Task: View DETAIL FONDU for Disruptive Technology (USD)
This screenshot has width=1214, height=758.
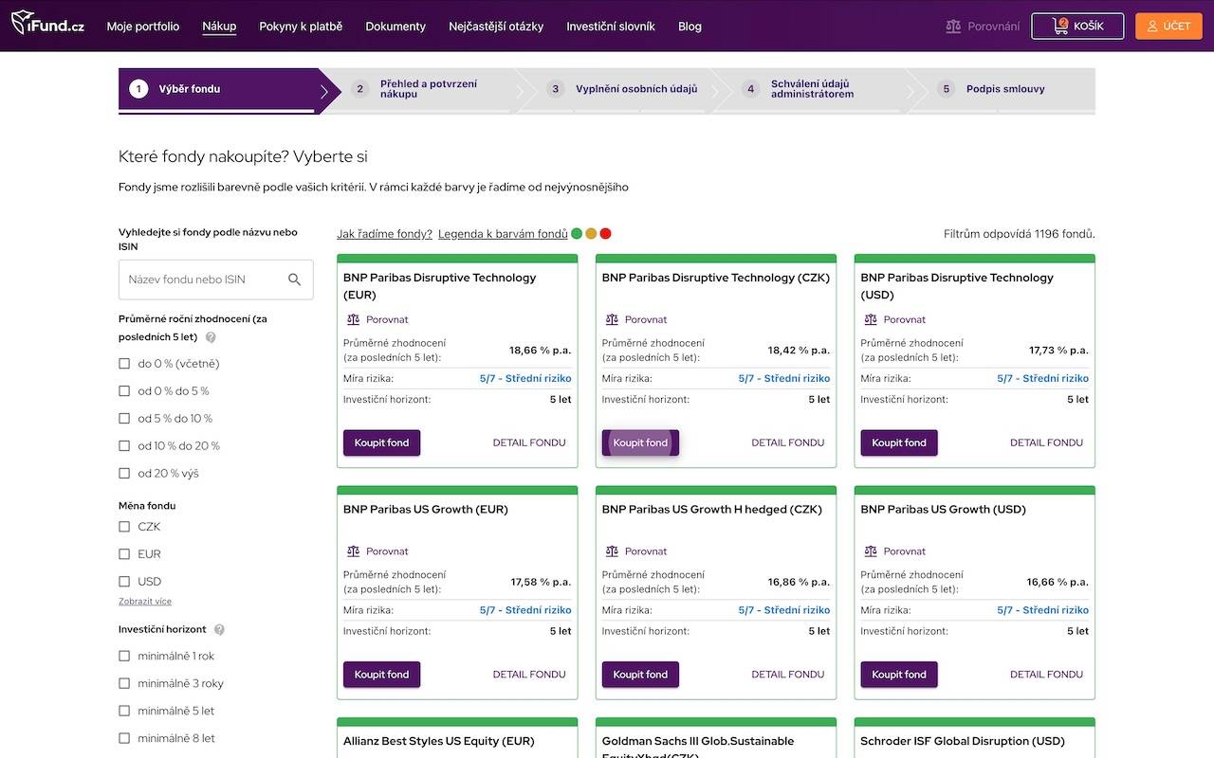Action: click(1046, 442)
